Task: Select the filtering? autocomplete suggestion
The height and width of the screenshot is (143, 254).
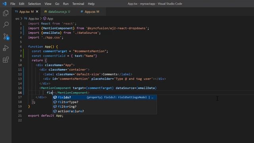Action: pyautogui.click(x=105, y=106)
